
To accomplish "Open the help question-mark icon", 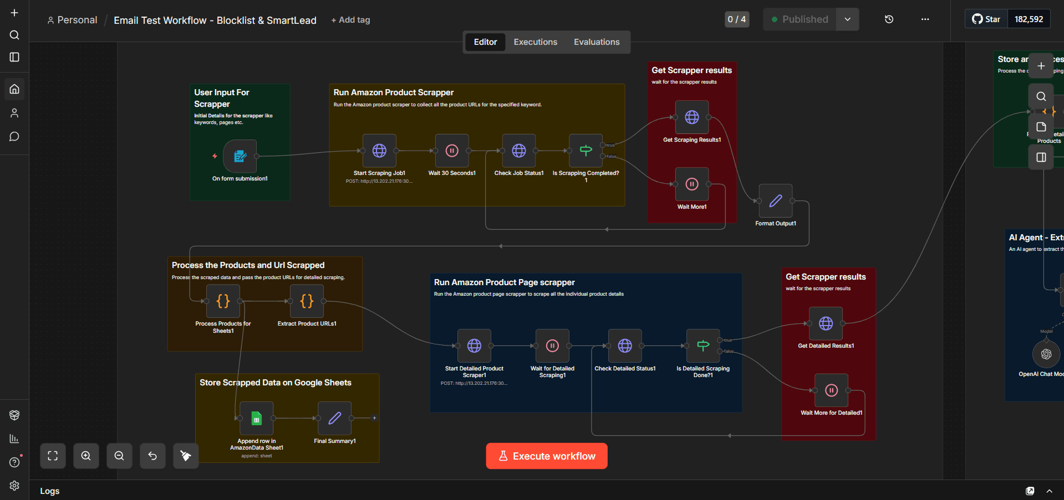I will 14,462.
